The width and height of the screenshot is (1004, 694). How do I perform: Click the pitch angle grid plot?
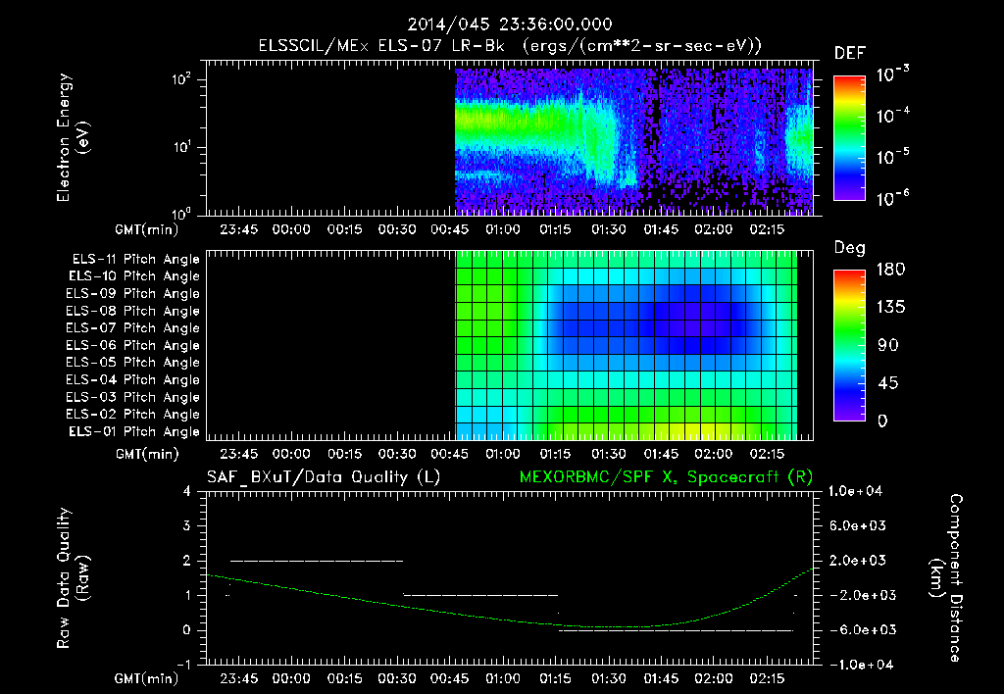point(510,346)
